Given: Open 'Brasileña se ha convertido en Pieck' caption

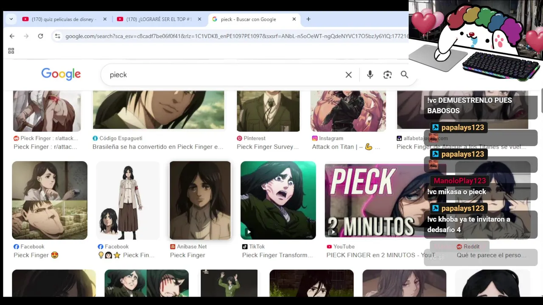Looking at the screenshot, I should point(158,147).
